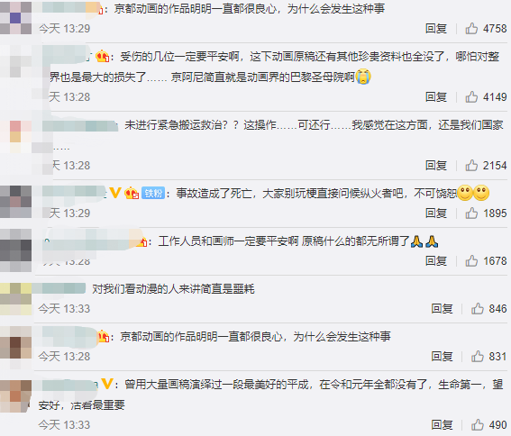The height and width of the screenshot is (436, 511).
Task: Tap thumbs-up next to 1895
Action: [x=471, y=213]
